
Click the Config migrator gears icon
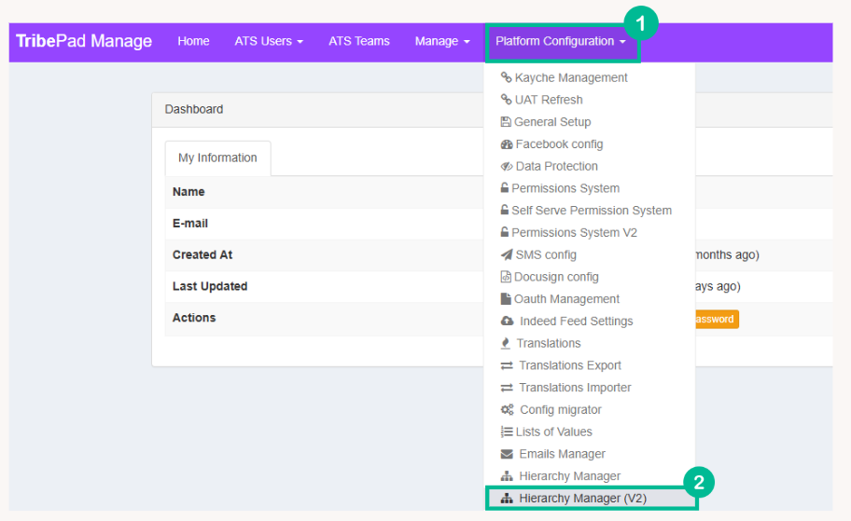click(x=507, y=410)
